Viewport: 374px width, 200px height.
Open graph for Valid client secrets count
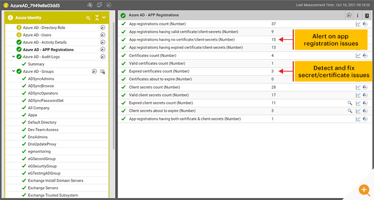358,95
